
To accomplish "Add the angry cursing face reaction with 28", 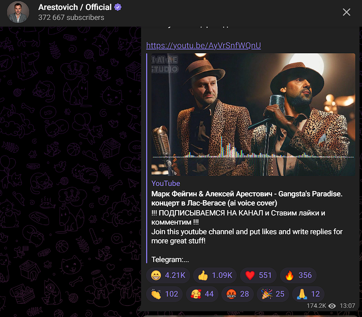I will [238, 294].
